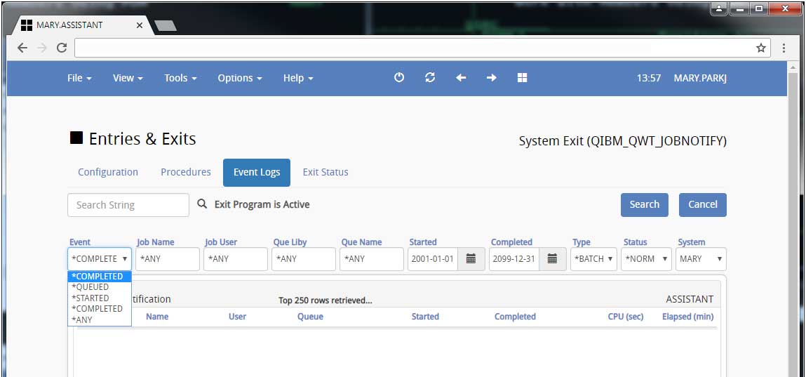Click the power icon in the blue toolbar
This screenshot has height=377, width=806.
coord(399,78)
